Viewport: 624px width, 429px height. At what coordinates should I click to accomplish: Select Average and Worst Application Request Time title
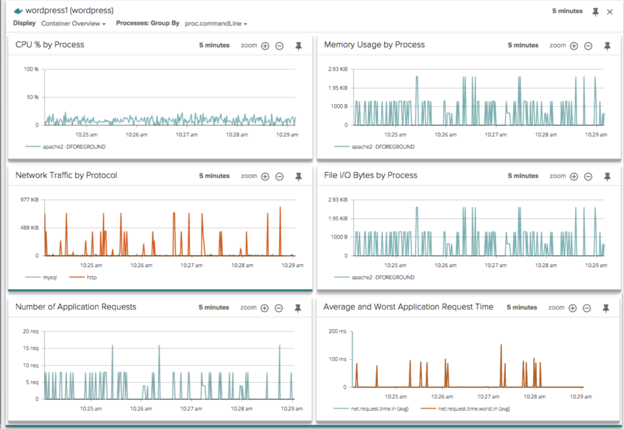(x=408, y=307)
